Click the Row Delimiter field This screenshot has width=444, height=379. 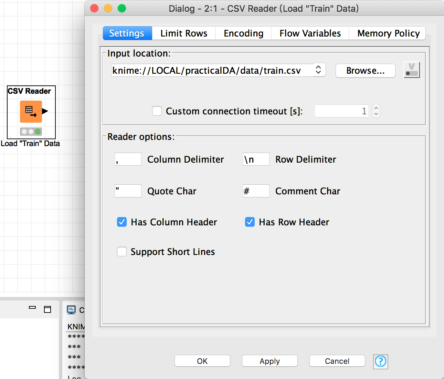coord(256,159)
